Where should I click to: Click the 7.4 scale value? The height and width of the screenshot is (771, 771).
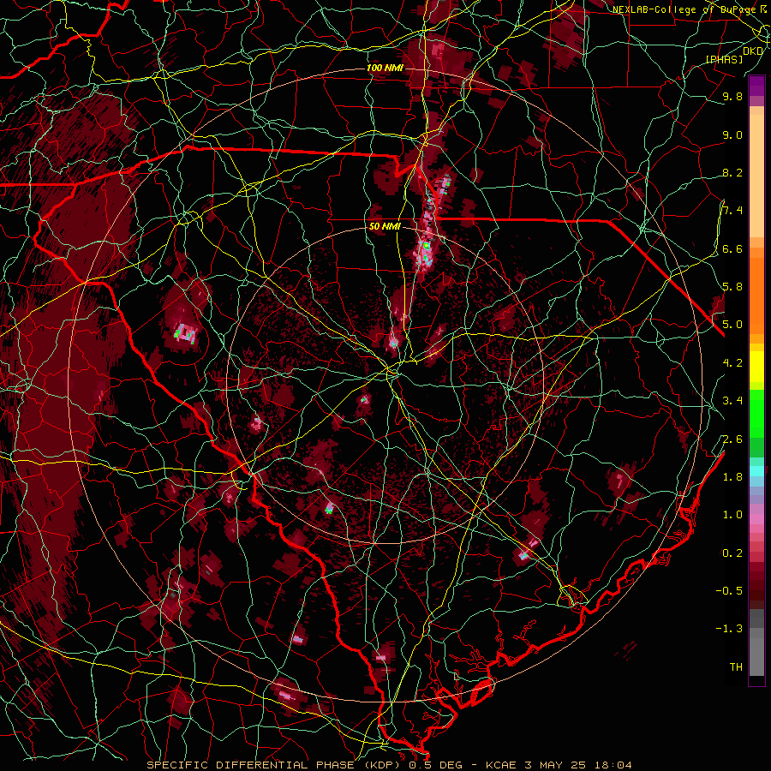[x=732, y=211]
